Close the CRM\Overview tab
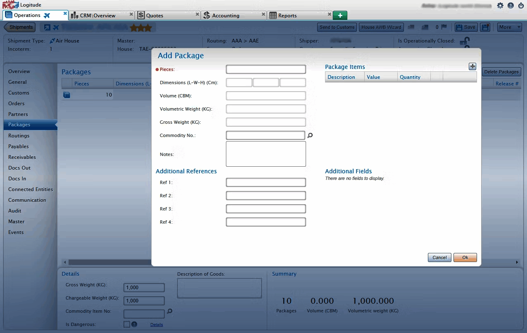 131,14
